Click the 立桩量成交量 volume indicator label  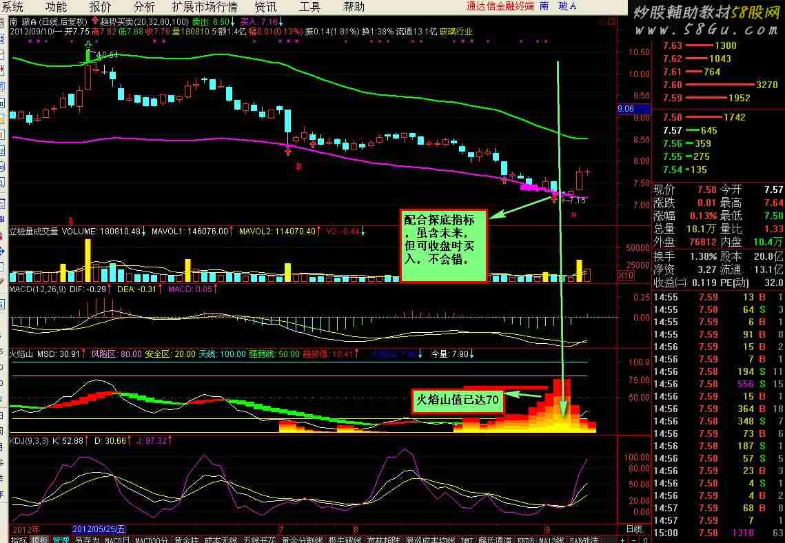tap(34, 232)
